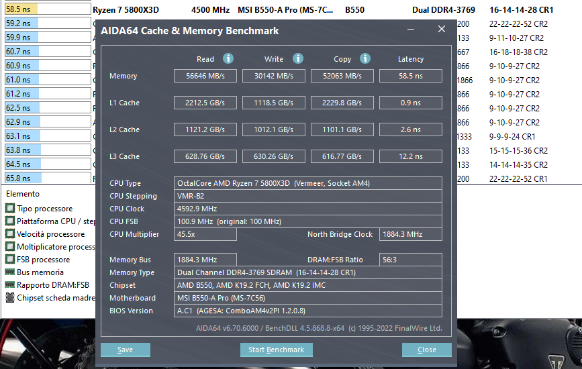582x369 pixels.
Task: Click L3 Cache Latency 12.2 ns
Action: (x=411, y=156)
